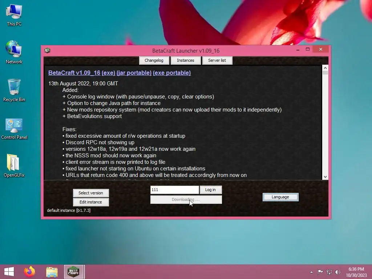The height and width of the screenshot is (279, 372).
Task: Select the OpenGLFix folder icon
Action: [14, 166]
